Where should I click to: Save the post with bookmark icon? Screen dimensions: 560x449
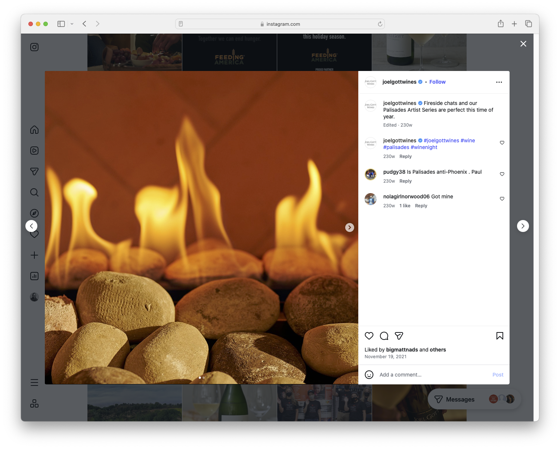tap(500, 336)
